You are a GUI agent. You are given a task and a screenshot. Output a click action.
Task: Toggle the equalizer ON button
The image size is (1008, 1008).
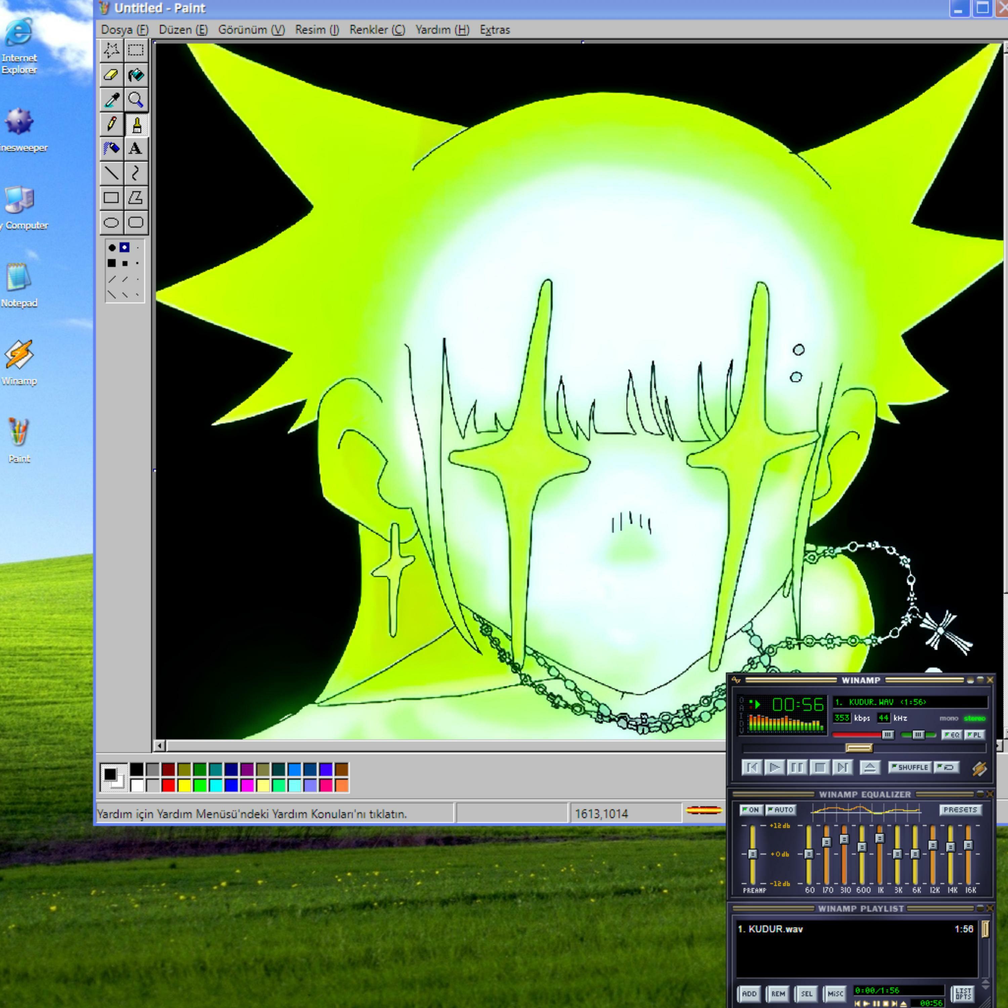tap(751, 810)
